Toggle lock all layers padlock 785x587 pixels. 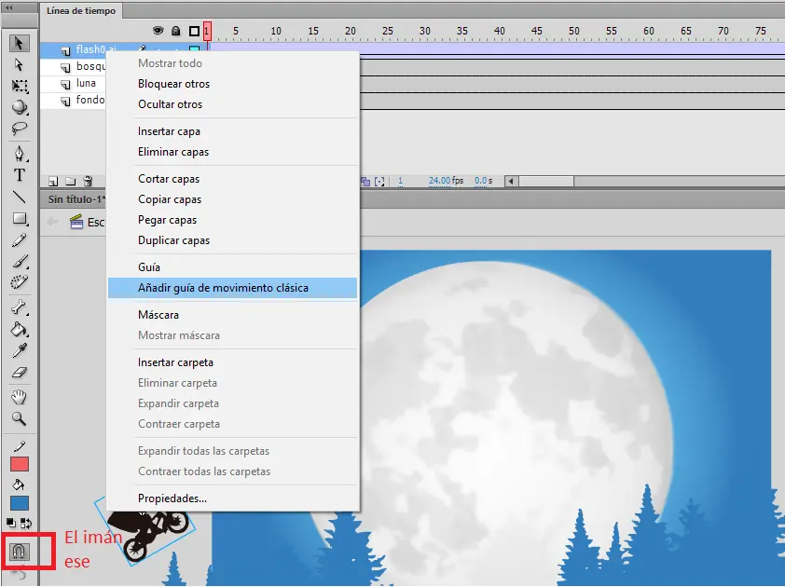(175, 31)
